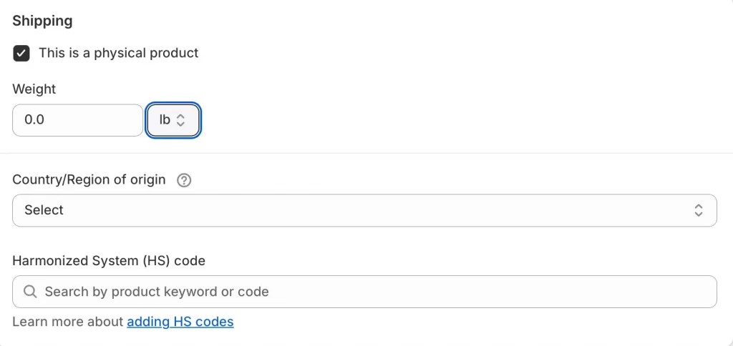This screenshot has height=346, width=733.
Task: Click the Weight value field showing 0.0
Action: click(x=77, y=120)
